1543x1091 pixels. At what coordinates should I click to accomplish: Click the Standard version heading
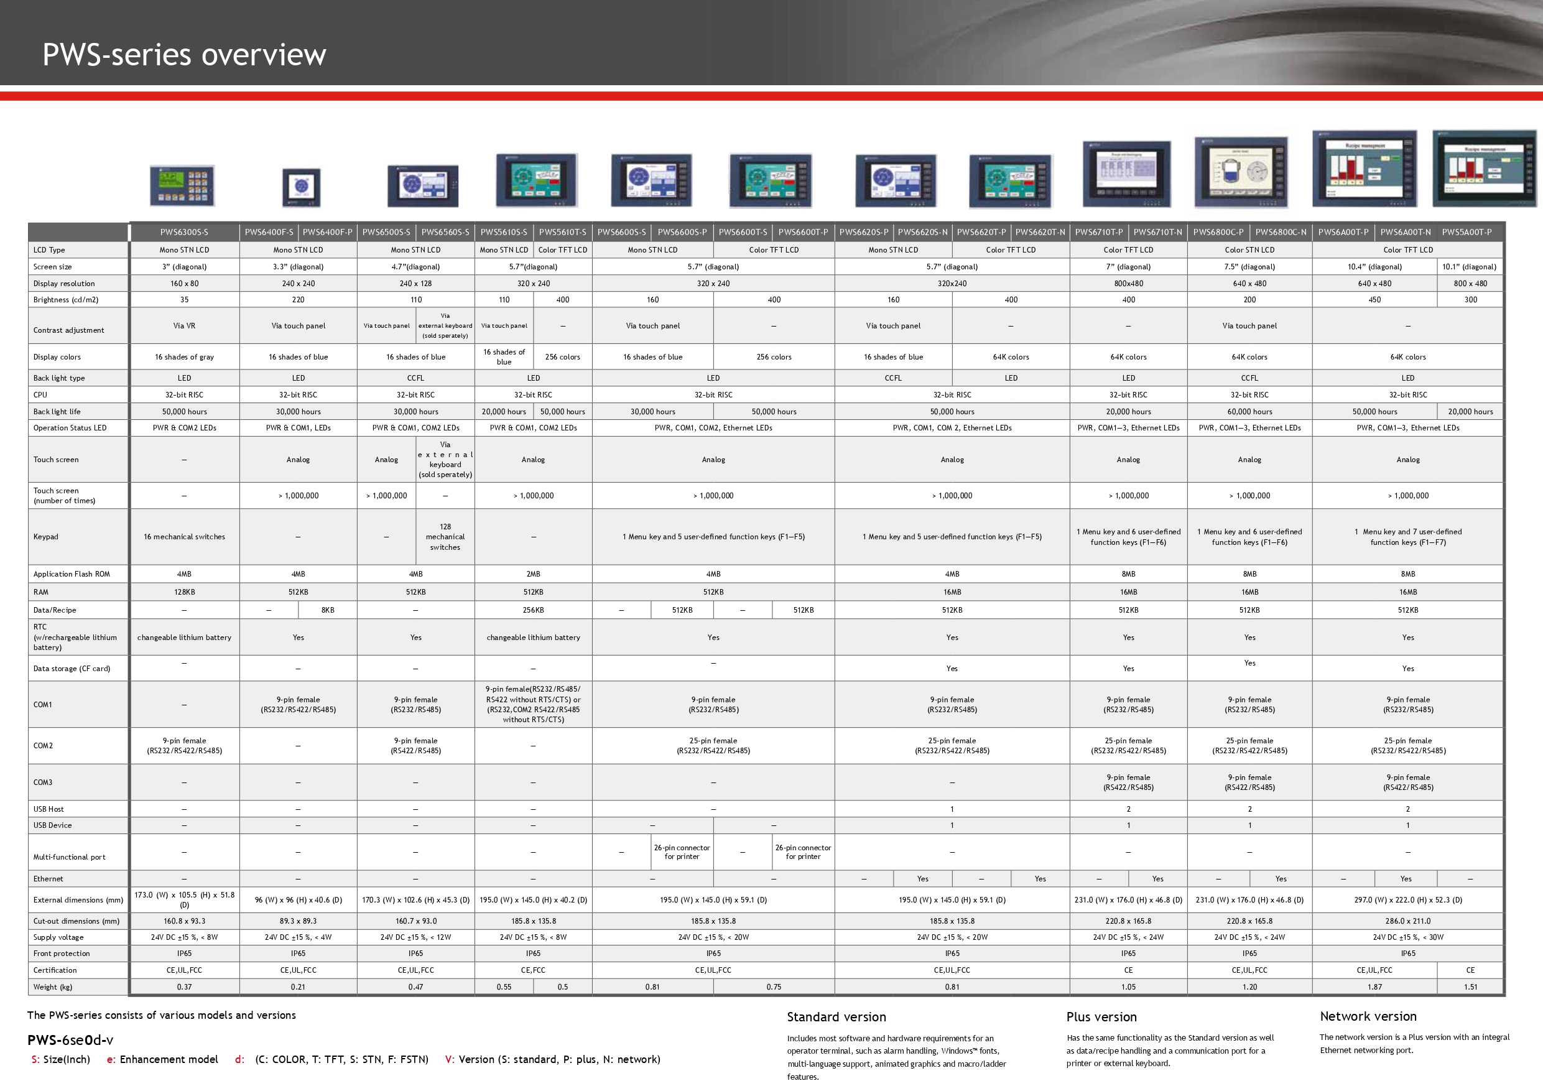(x=836, y=1017)
